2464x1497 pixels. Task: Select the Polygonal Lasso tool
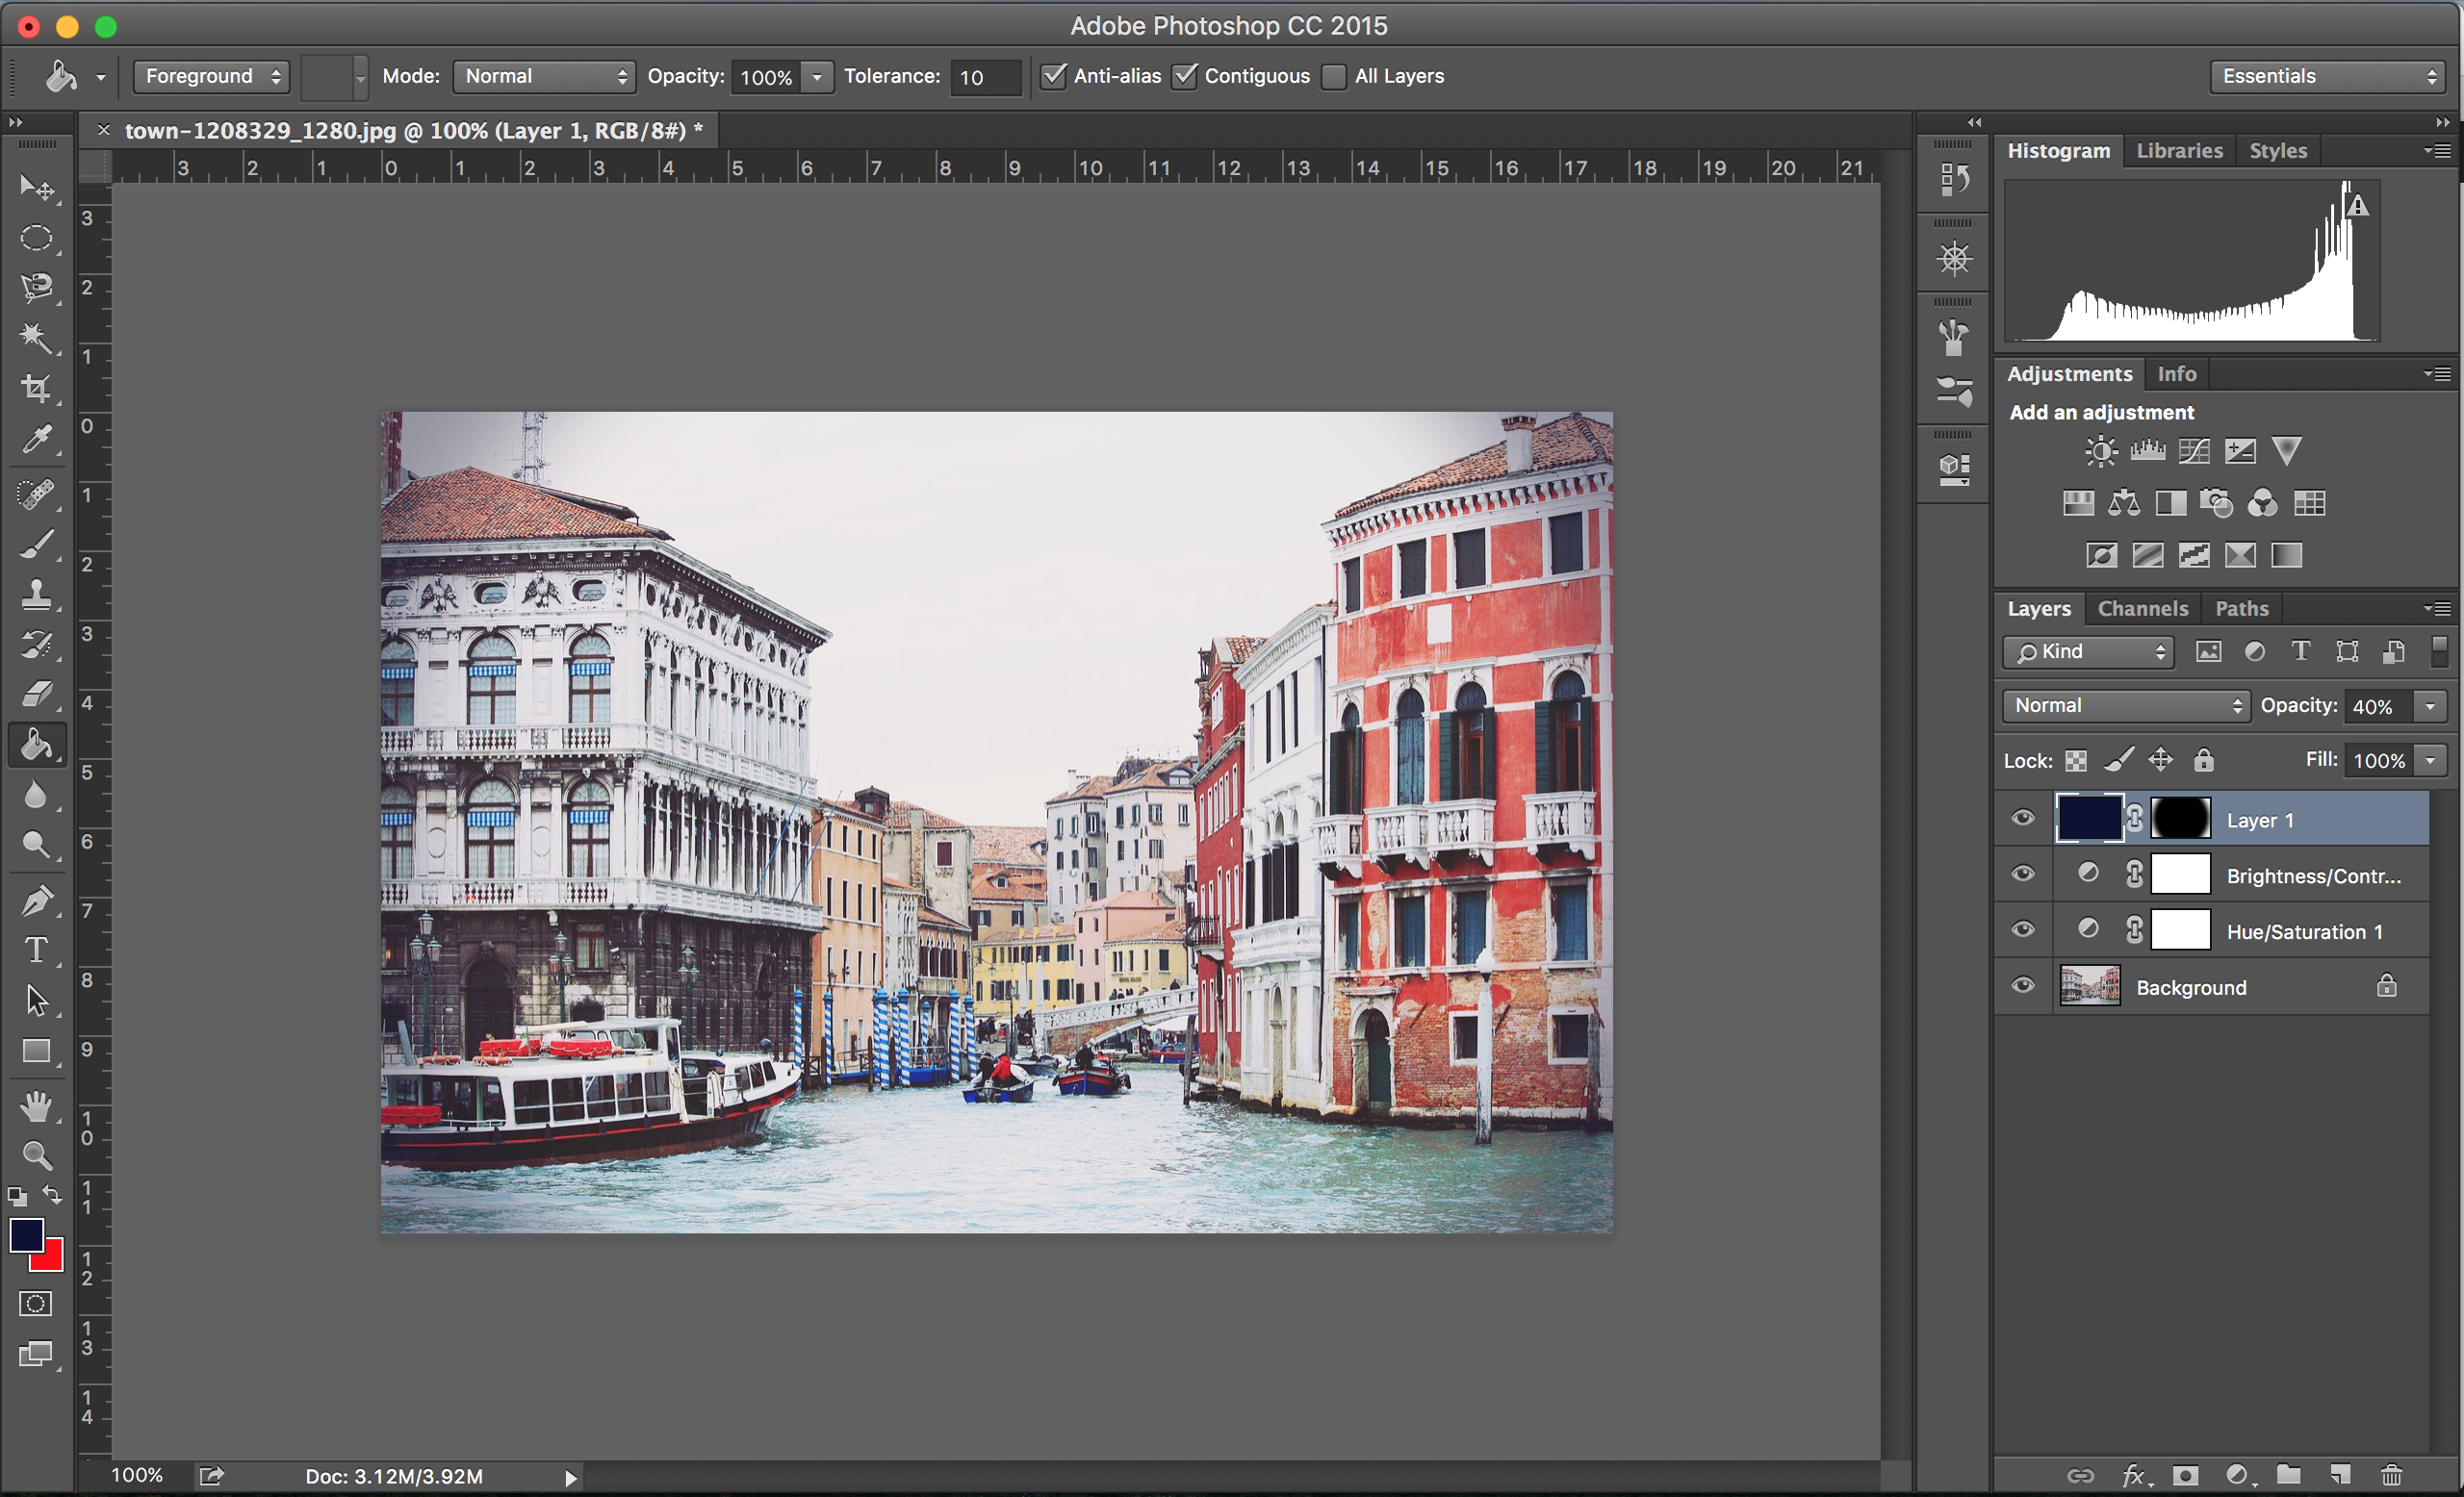(37, 288)
